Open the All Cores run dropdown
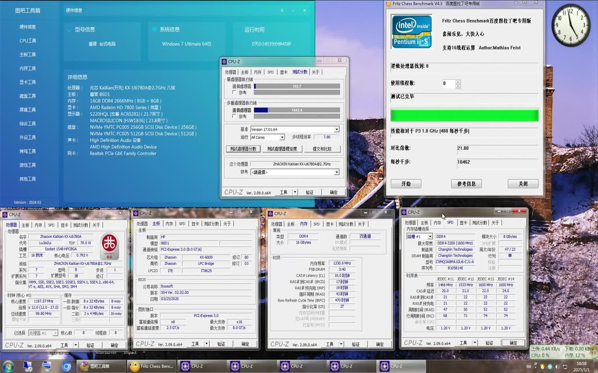The image size is (598, 373). point(282,137)
